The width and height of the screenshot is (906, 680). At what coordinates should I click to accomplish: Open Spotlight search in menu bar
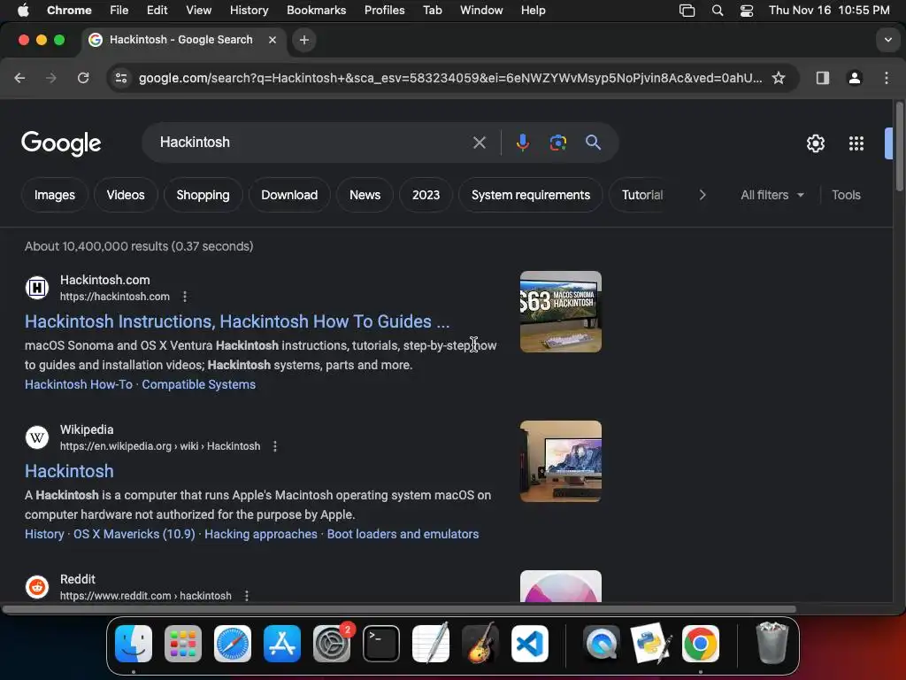tap(717, 11)
